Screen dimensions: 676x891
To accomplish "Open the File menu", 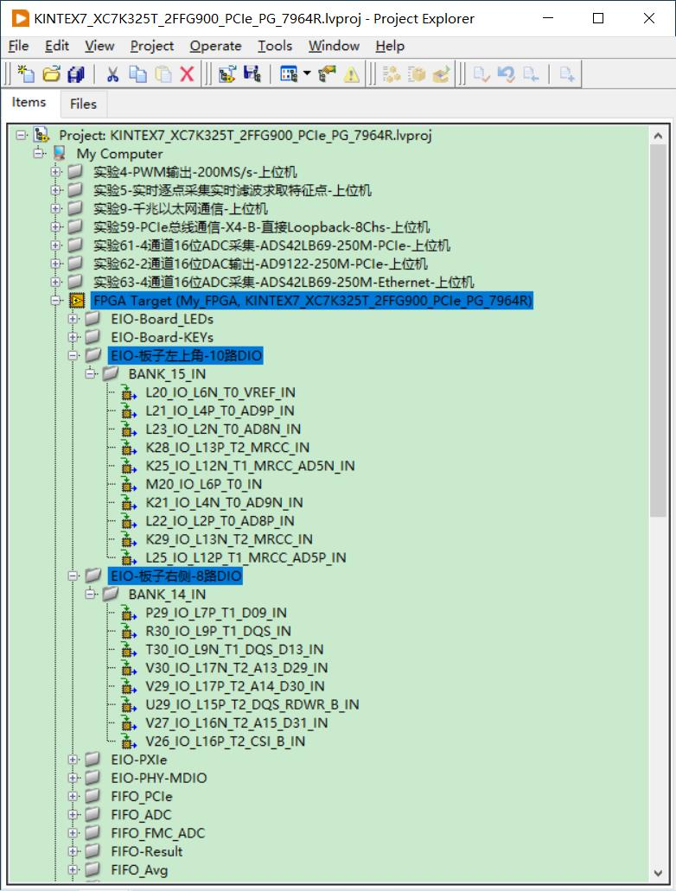I will point(18,46).
